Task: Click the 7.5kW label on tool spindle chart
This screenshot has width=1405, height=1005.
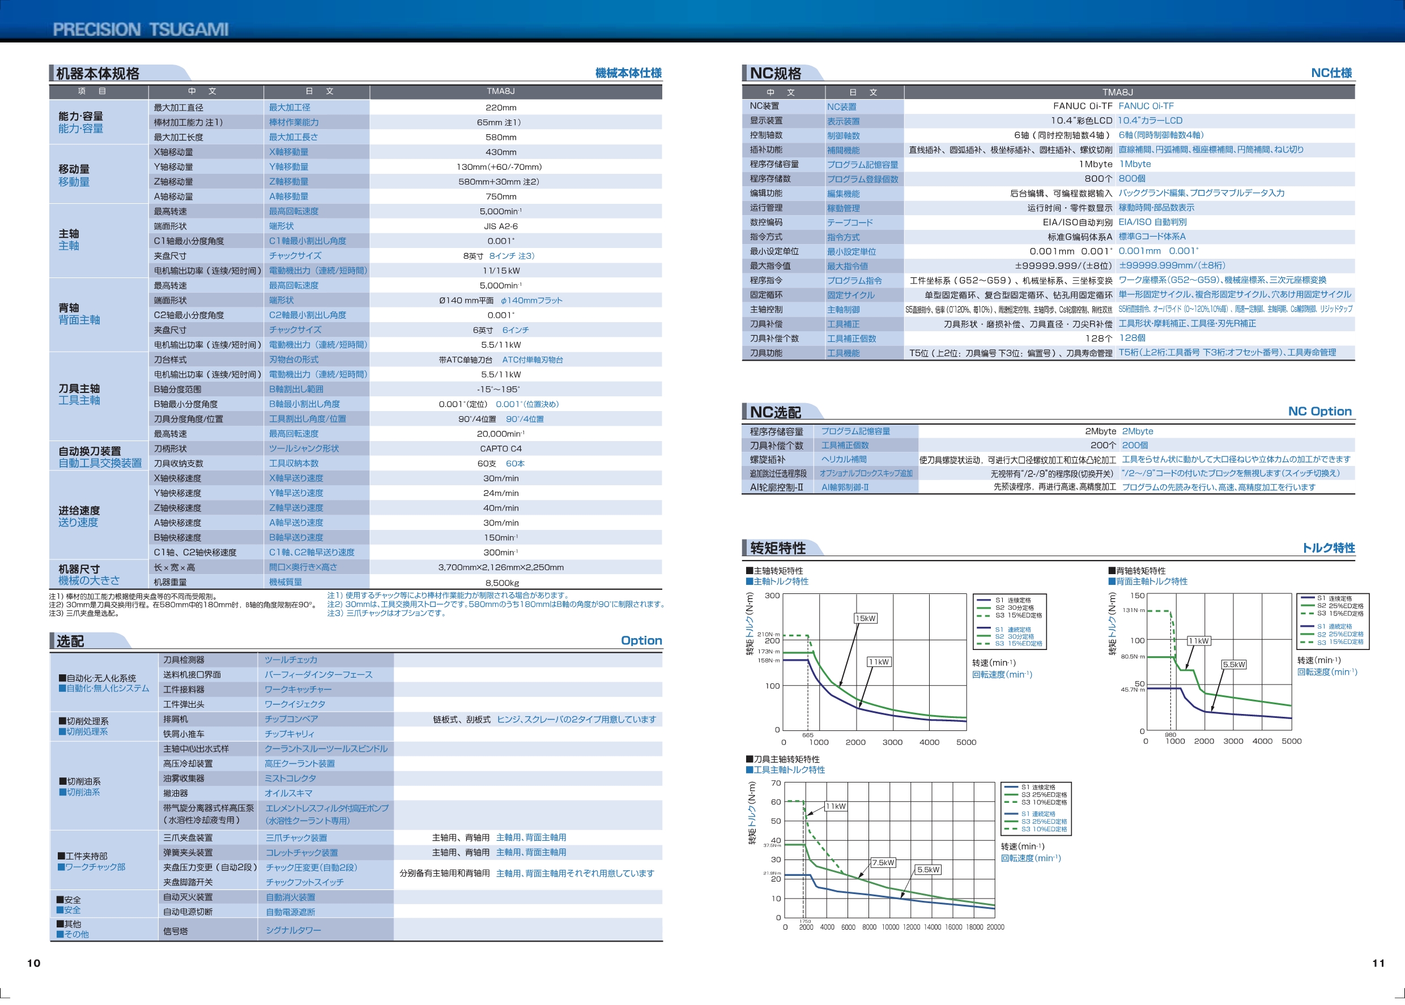Action: click(883, 862)
